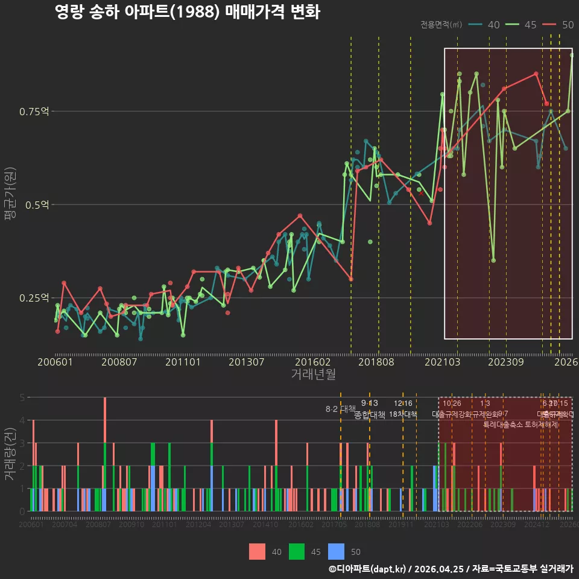
Task: Click the 201307 x-axis label on price chart
Action: pos(246,362)
